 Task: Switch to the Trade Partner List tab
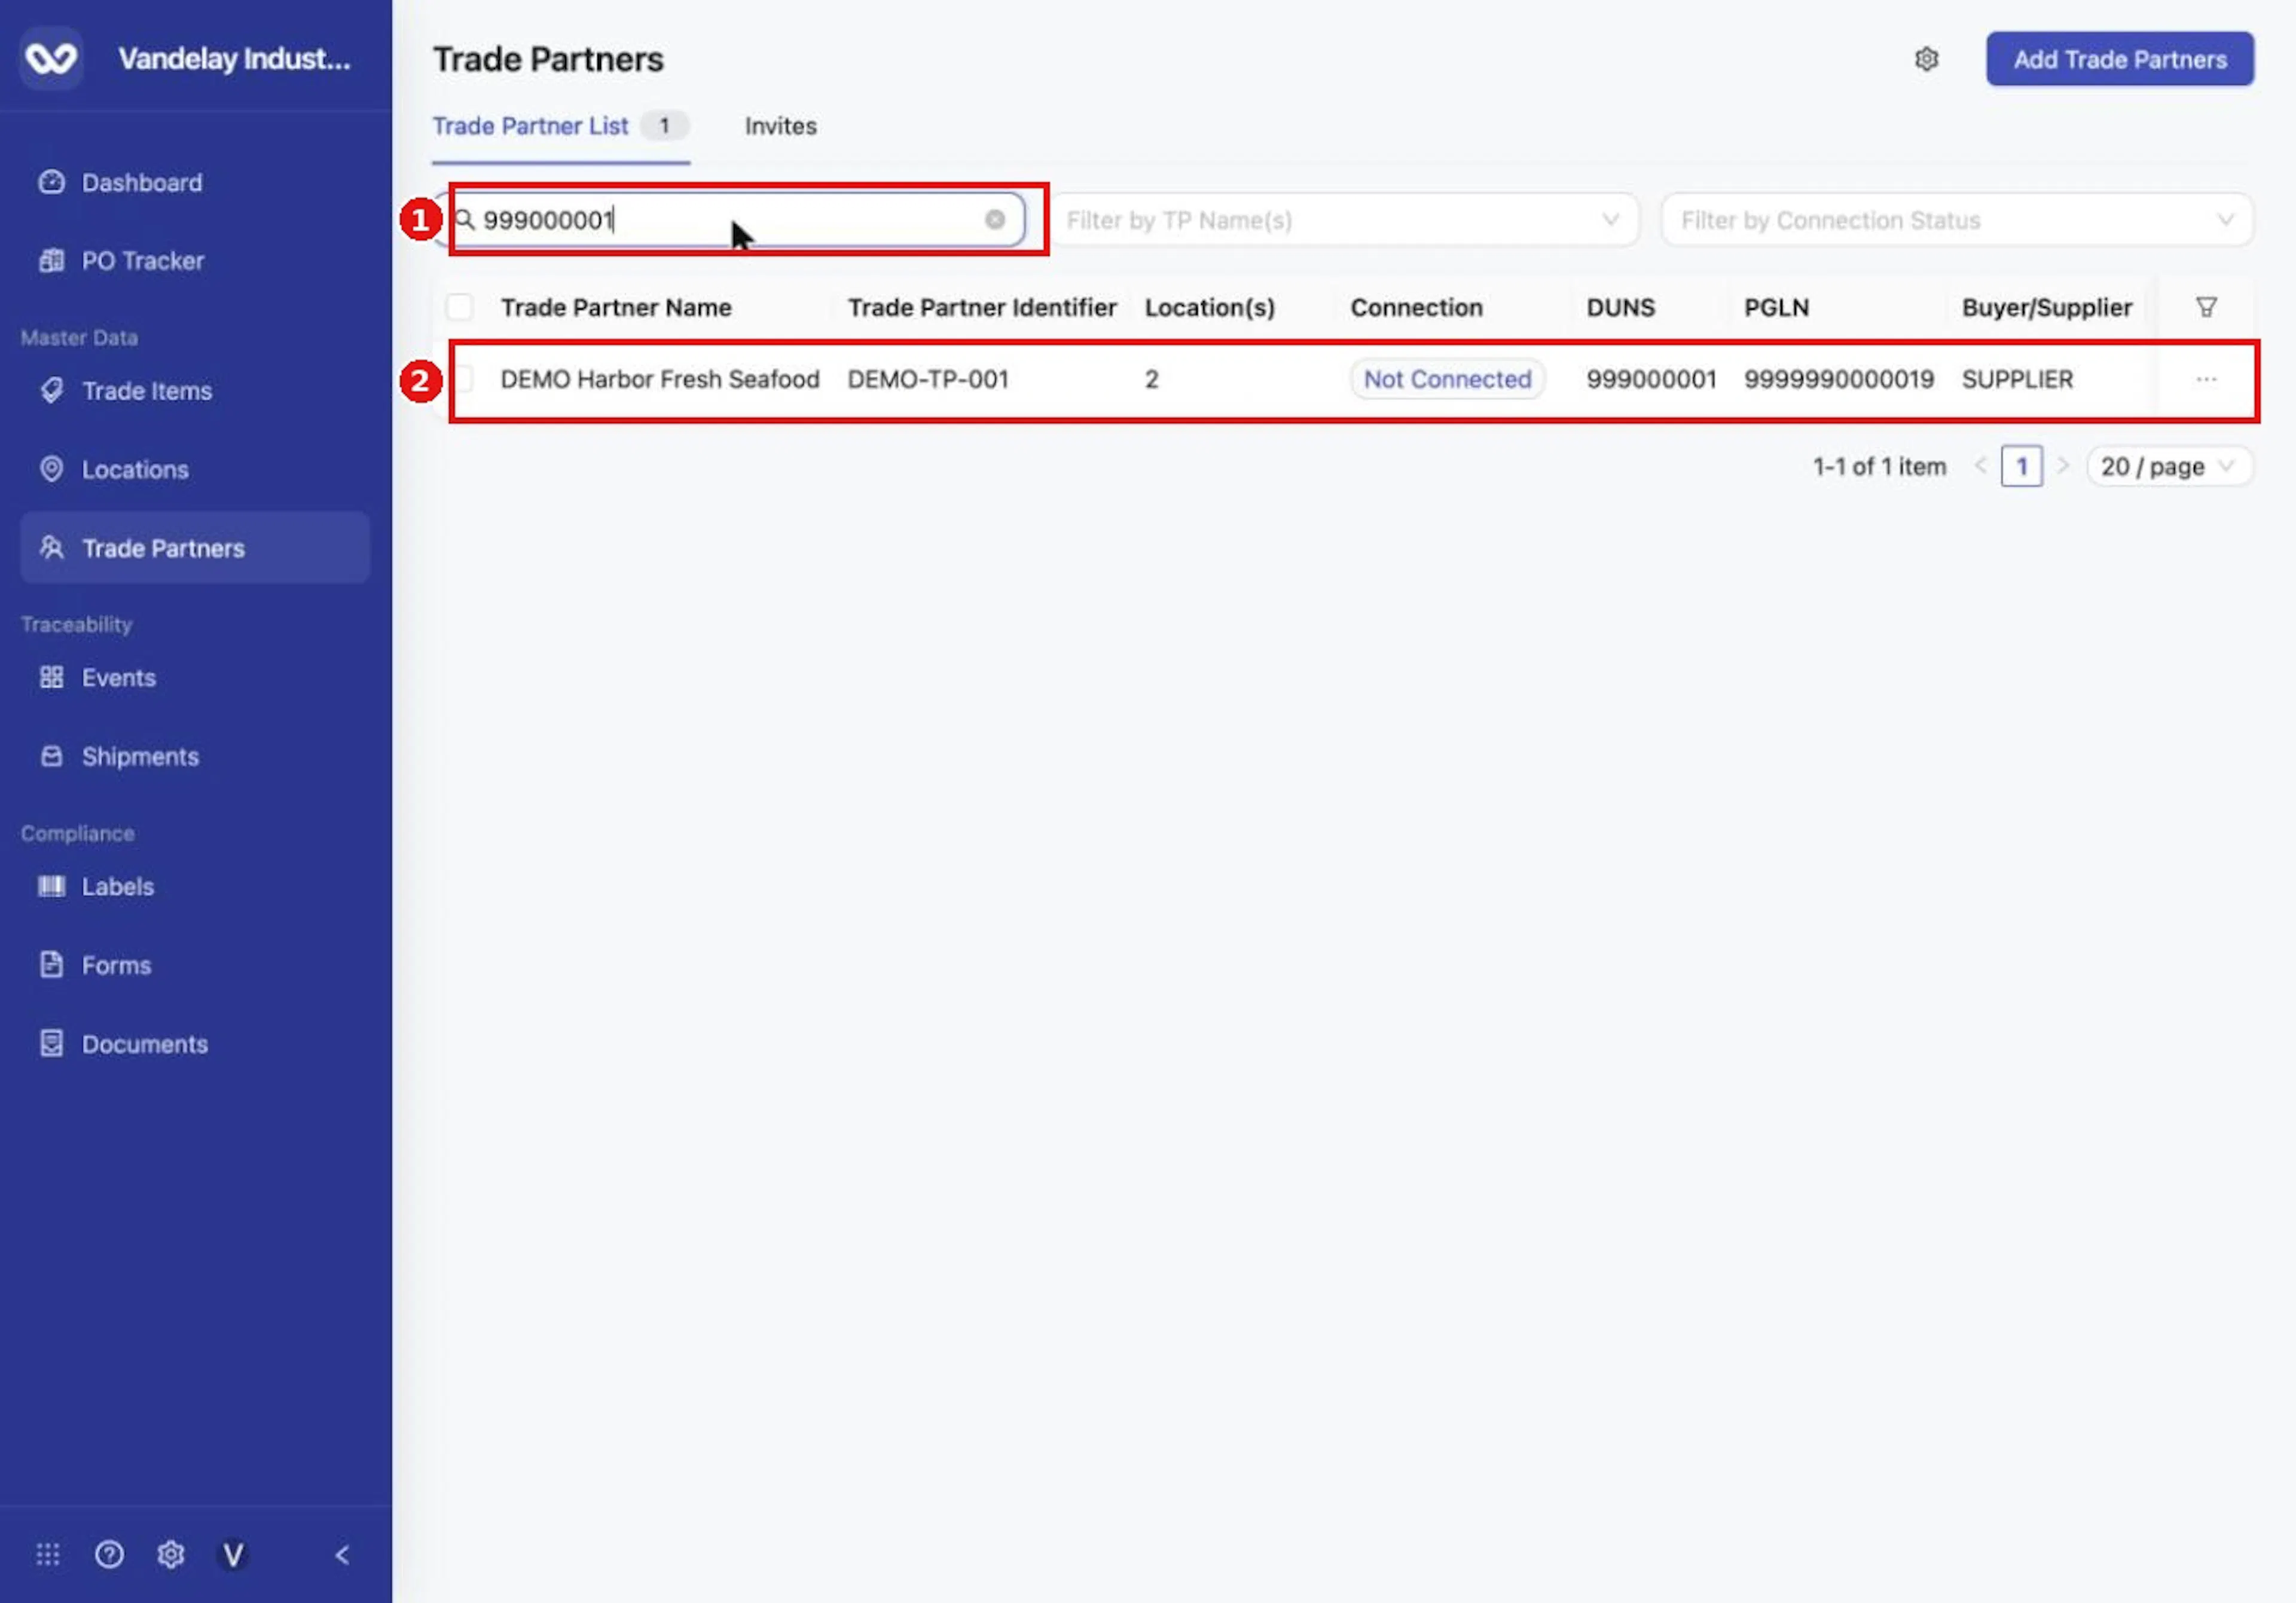pyautogui.click(x=560, y=126)
